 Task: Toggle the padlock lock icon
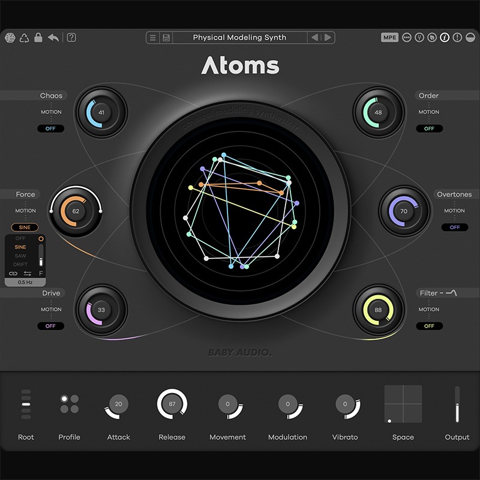[38, 37]
